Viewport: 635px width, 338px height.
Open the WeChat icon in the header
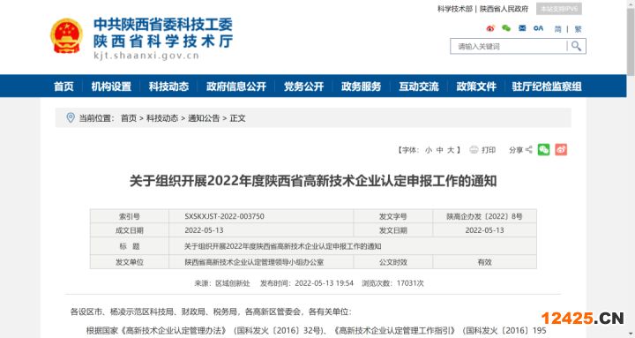pyautogui.click(x=506, y=28)
